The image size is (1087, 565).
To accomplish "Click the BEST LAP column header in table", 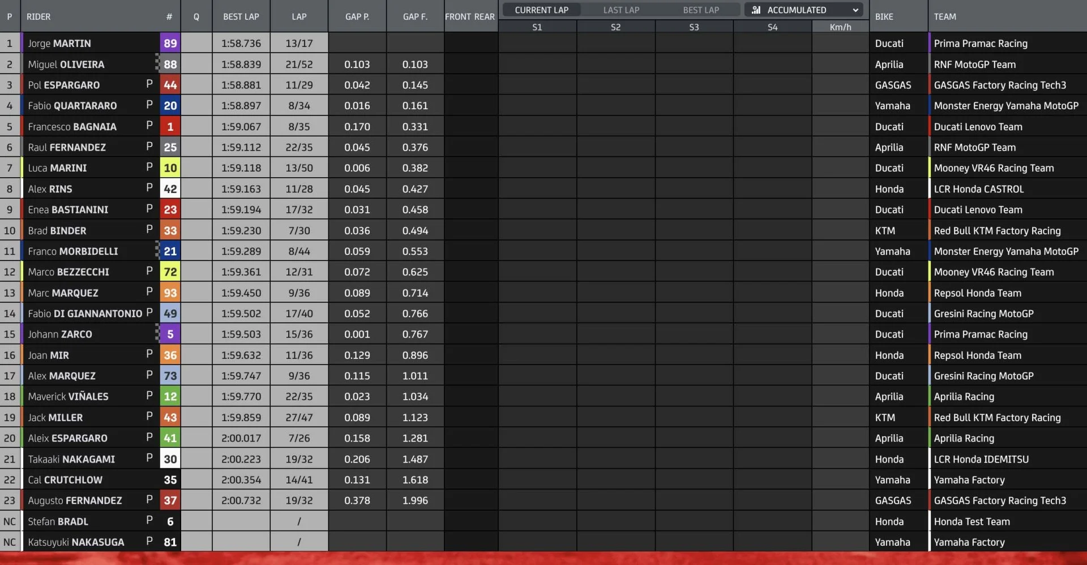I will (241, 16).
